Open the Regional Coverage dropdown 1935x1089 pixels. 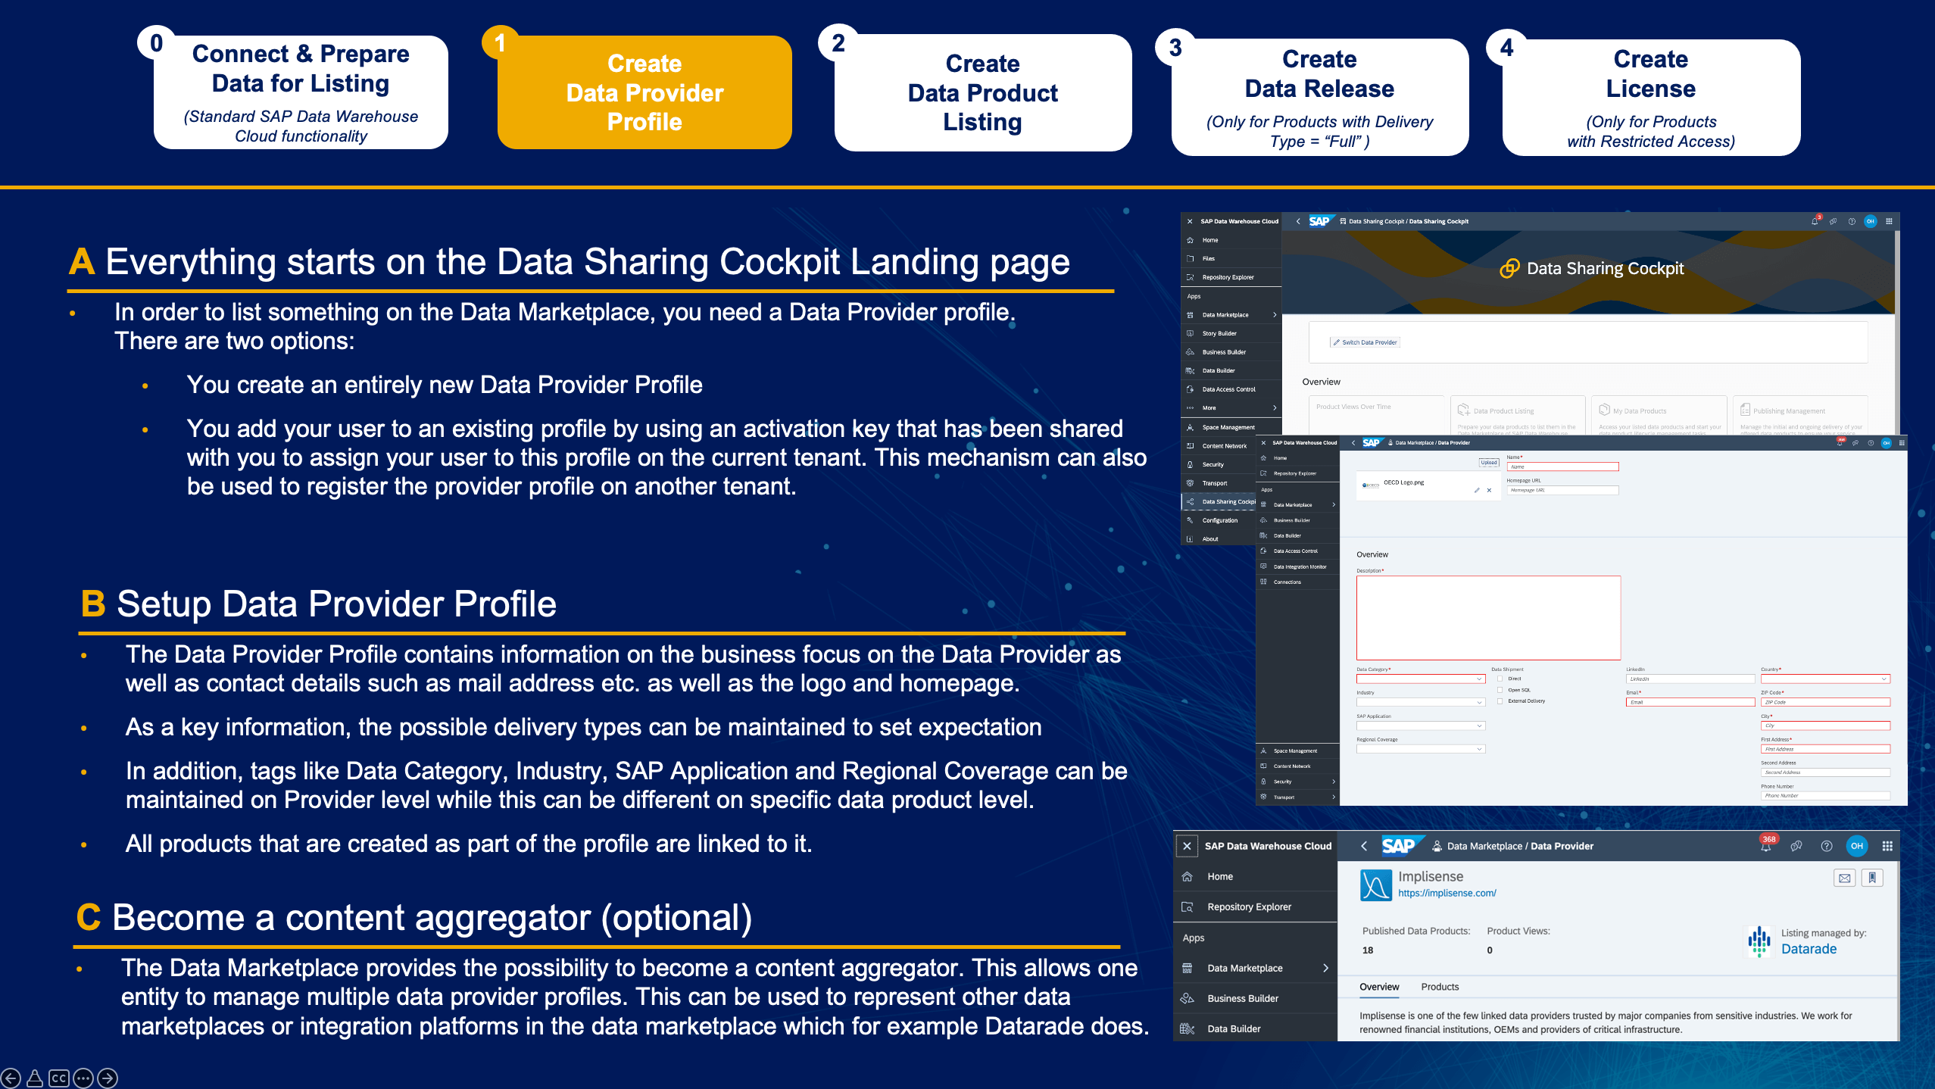[1421, 749]
